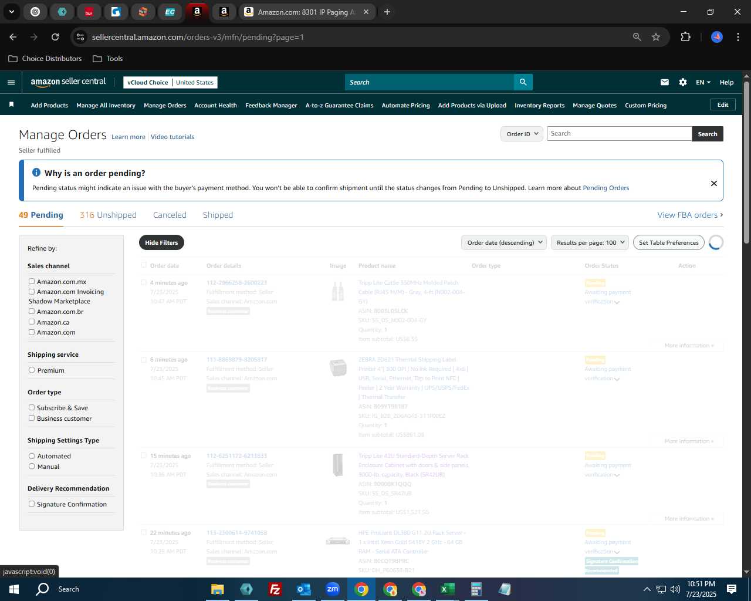Switch to the Canceled tab
The width and height of the screenshot is (751, 601).
[170, 215]
